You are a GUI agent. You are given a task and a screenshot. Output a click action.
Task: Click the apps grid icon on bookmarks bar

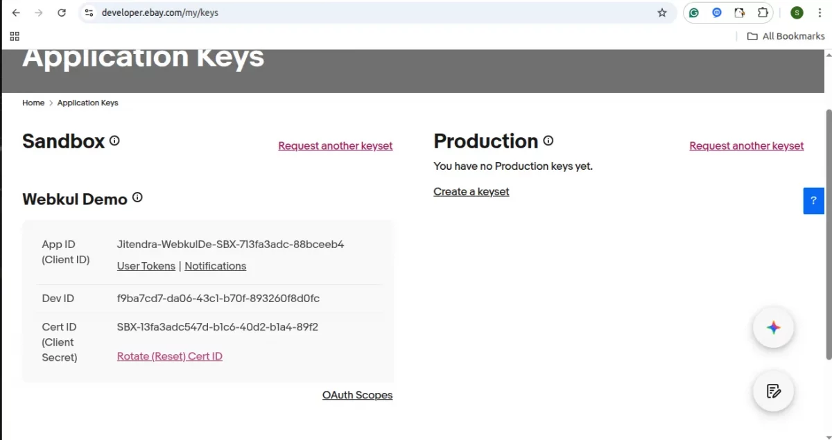15,36
